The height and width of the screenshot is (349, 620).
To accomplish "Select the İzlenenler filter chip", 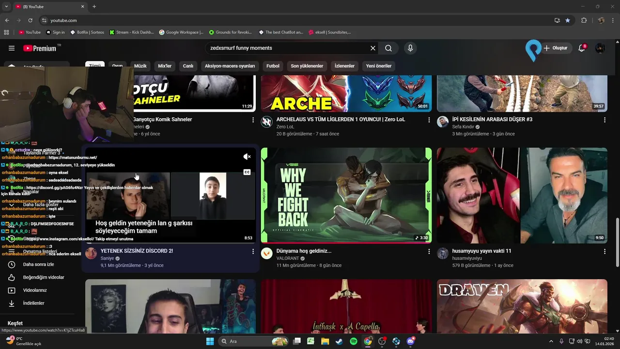I will point(344,66).
